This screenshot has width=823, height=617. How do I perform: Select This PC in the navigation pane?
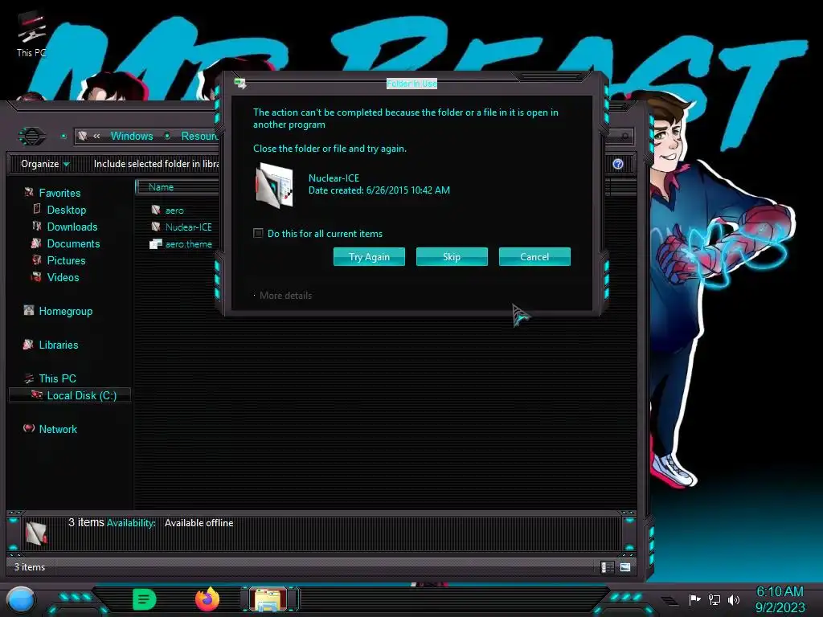[57, 378]
